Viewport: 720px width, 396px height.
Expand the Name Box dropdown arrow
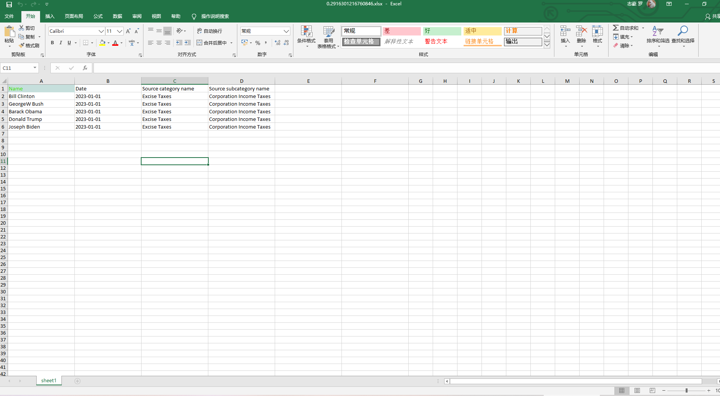pyautogui.click(x=35, y=68)
